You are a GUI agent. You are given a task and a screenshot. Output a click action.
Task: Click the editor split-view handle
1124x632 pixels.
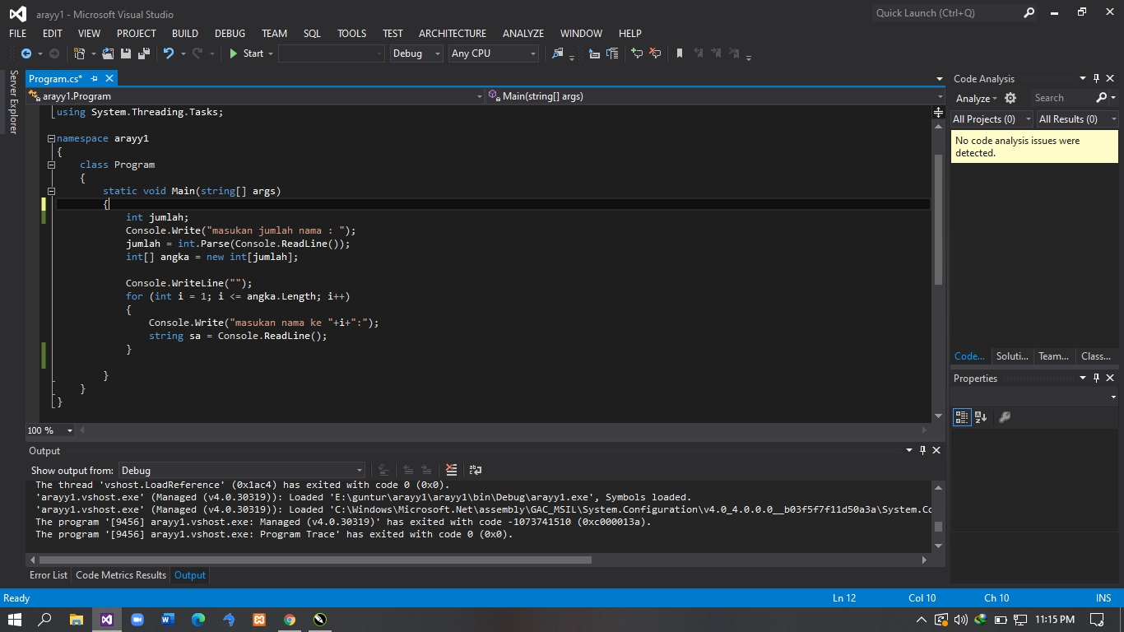[938, 111]
